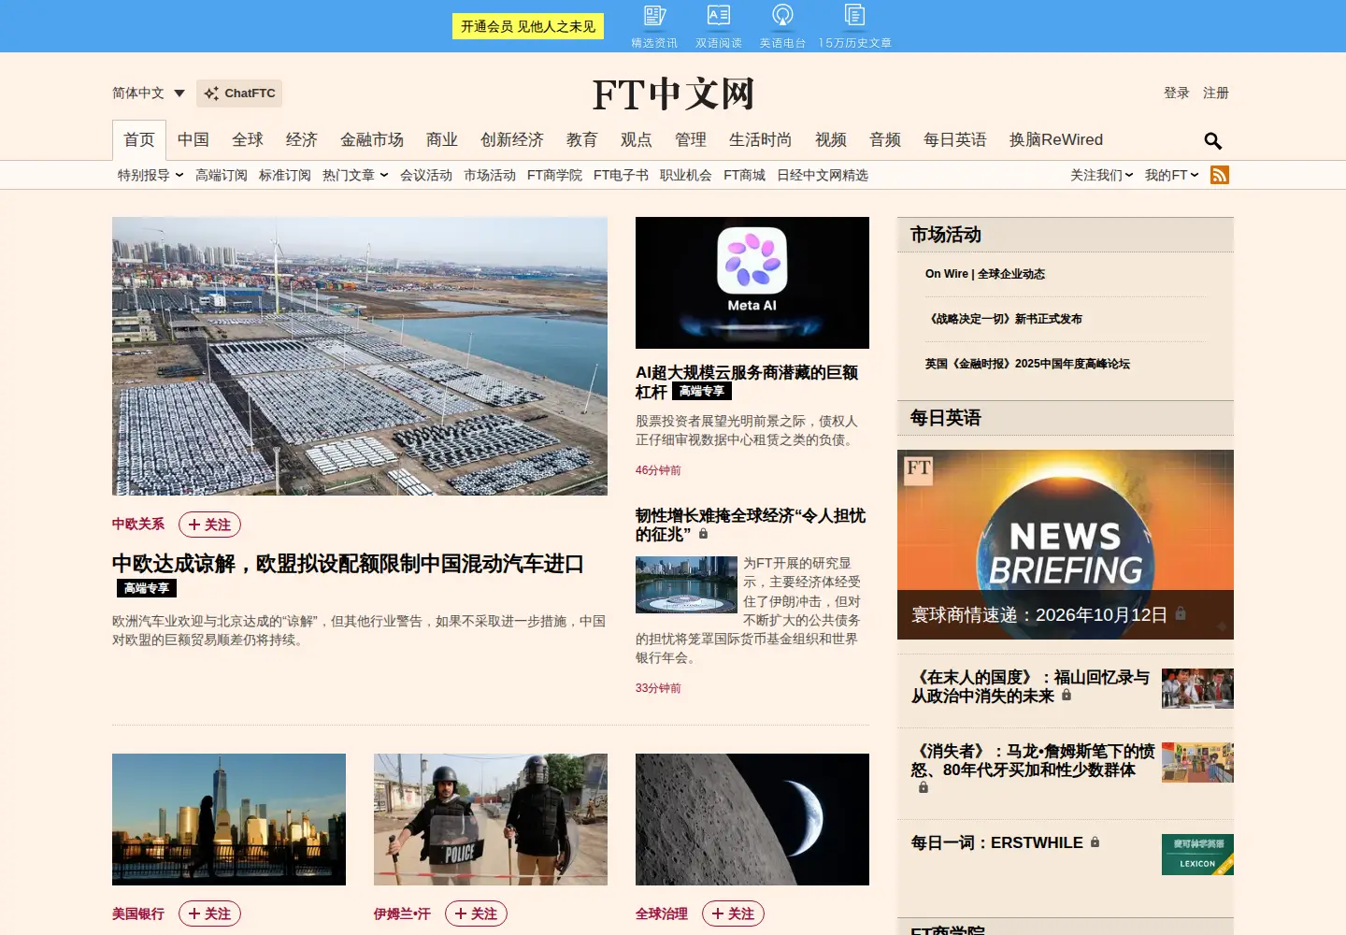Click the 开通会员 membership banner button

[528, 26]
